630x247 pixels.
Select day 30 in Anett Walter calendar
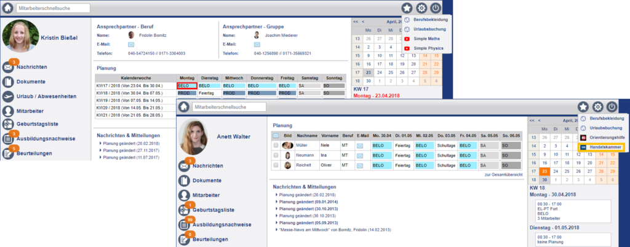[x=544, y=181]
